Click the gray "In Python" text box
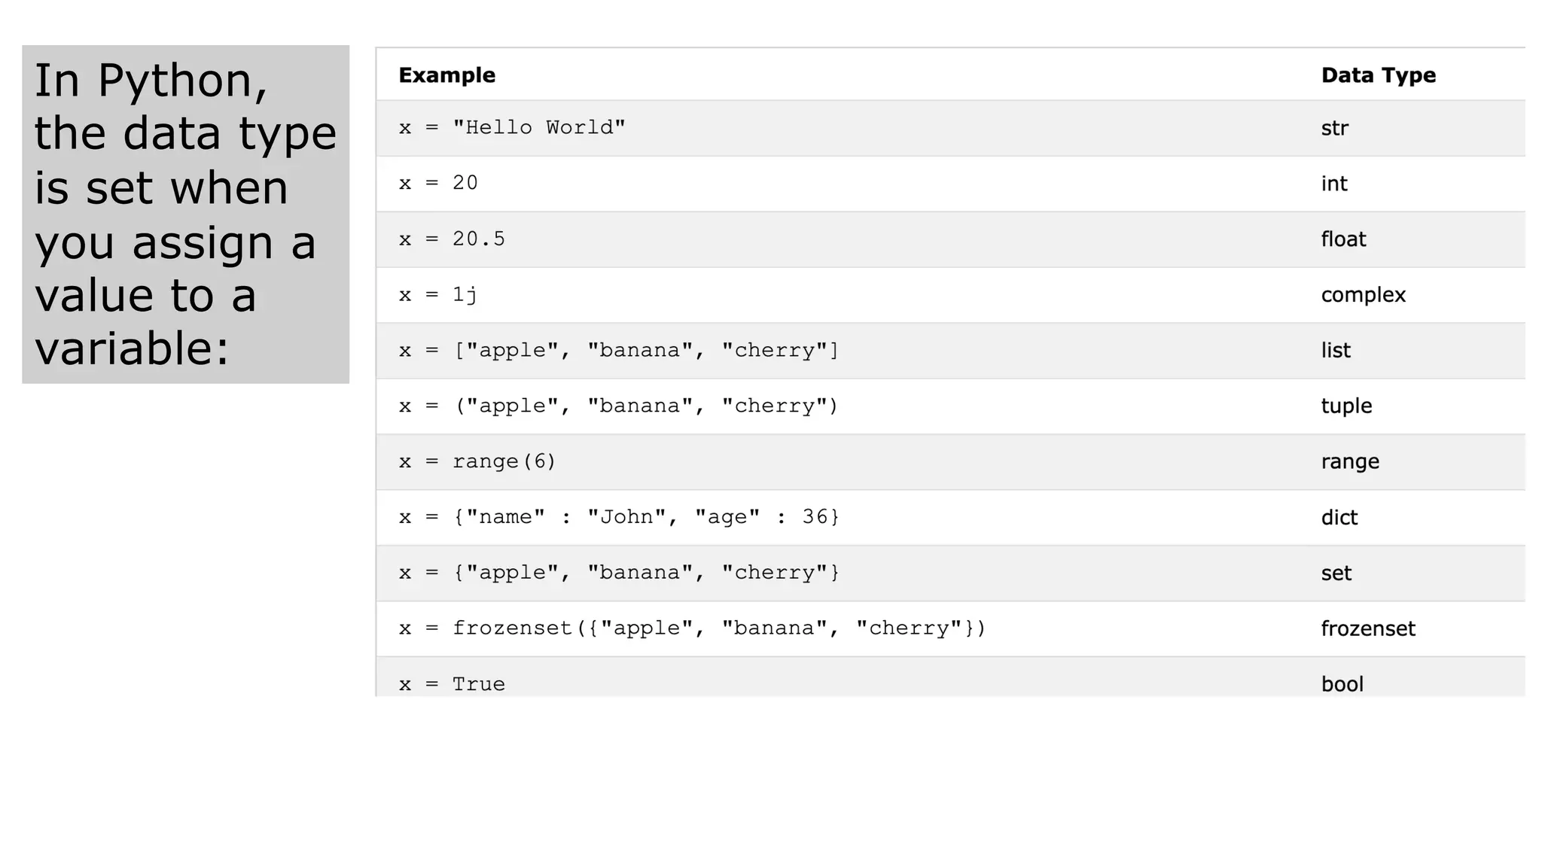Viewport: 1542px width, 867px height. tap(185, 214)
